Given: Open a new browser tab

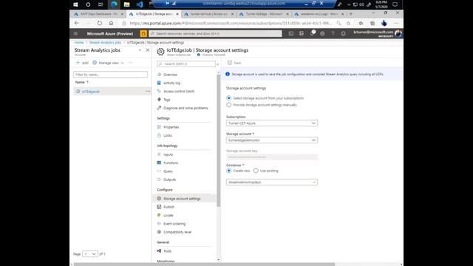Looking at the screenshot, I should (x=350, y=14).
